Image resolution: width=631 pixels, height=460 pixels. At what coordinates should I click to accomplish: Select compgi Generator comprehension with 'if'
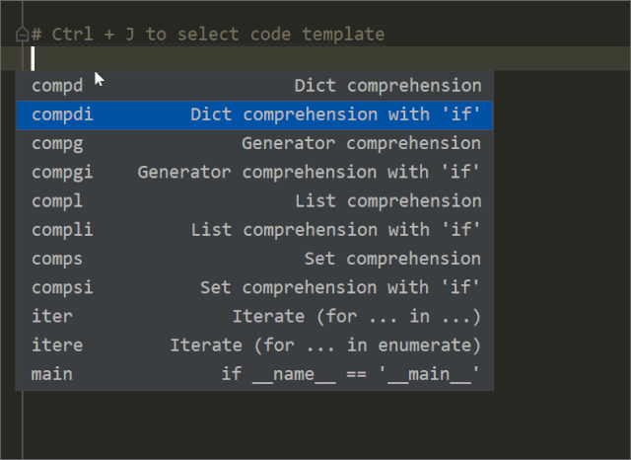click(x=254, y=172)
